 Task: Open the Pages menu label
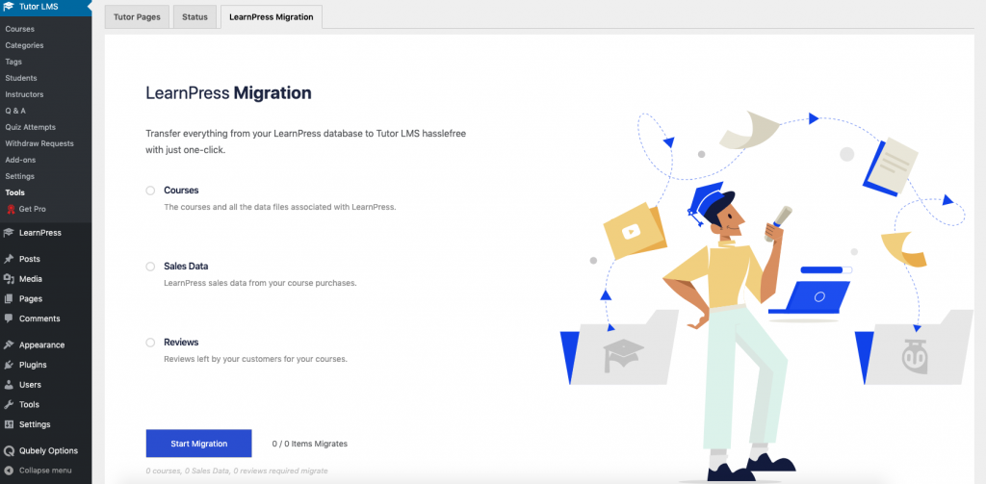31,298
